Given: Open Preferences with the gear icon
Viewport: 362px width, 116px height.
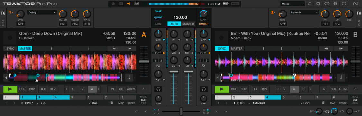Looking at the screenshot, I should [x=318, y=4].
